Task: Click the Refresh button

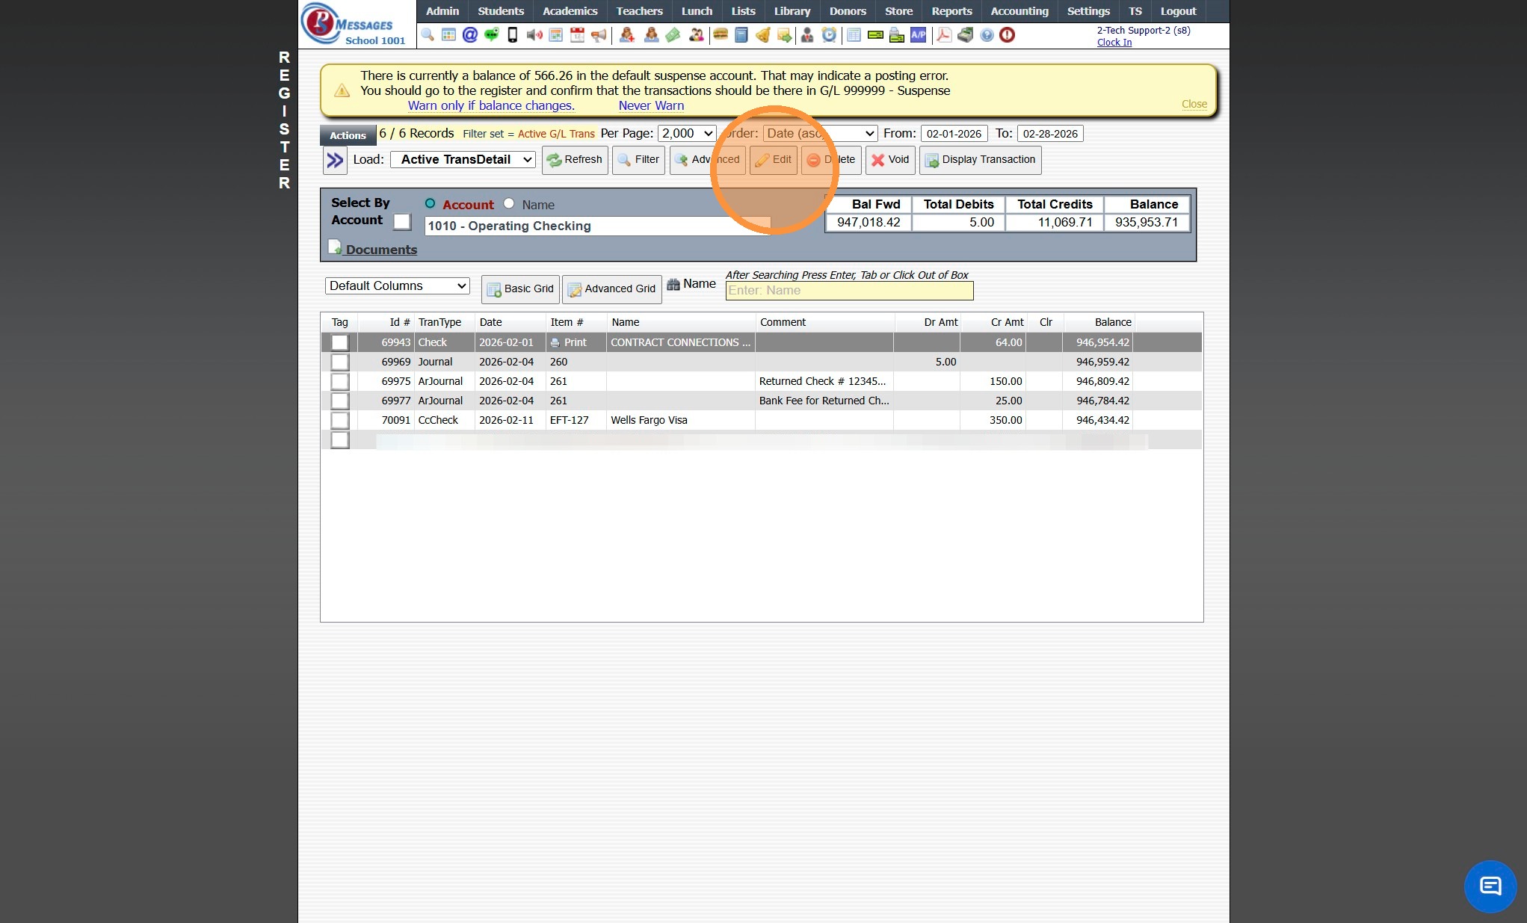Action: click(x=575, y=160)
